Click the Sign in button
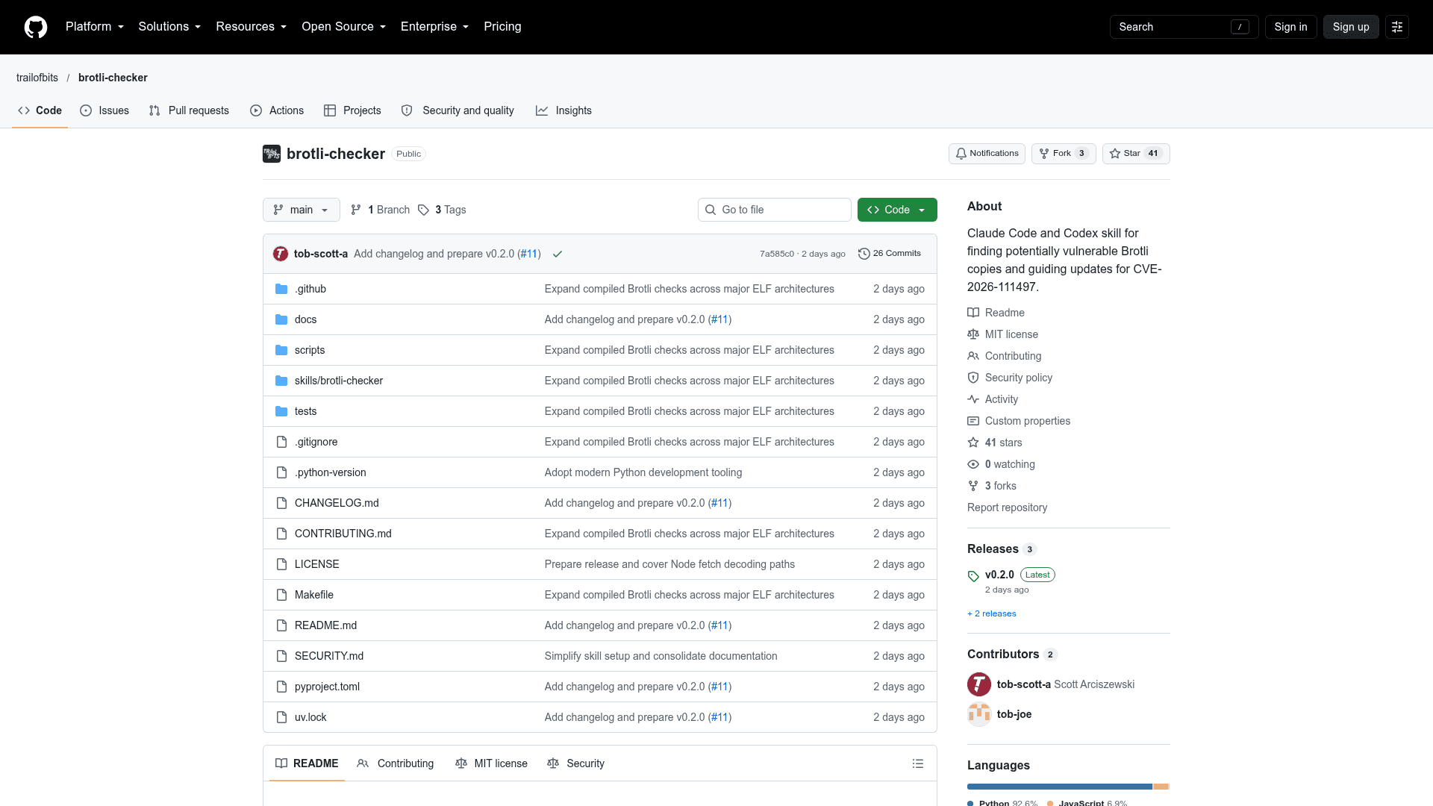Viewport: 1433px width, 806px height. click(1290, 27)
